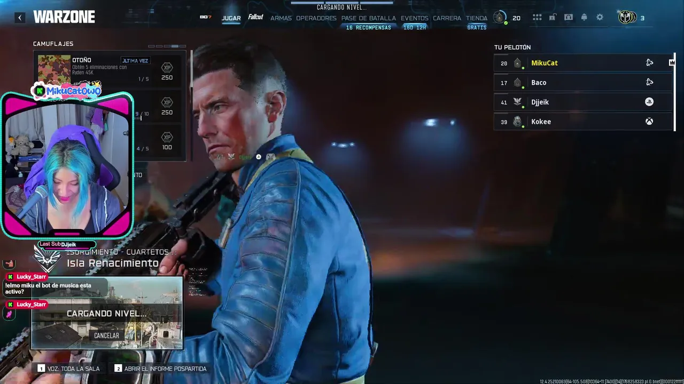This screenshot has height=384, width=684.
Task: Click the XP icon above the 100 reward
Action: [167, 137]
